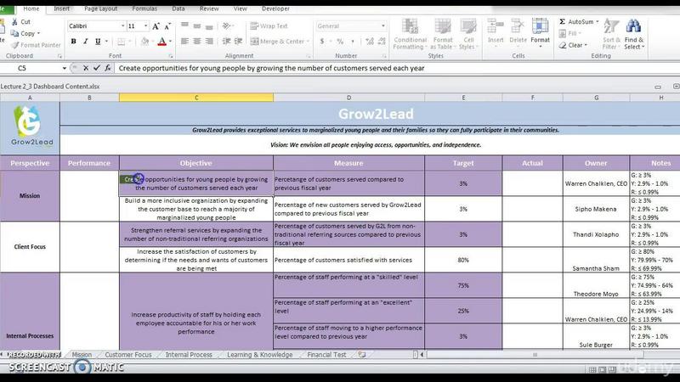
Task: Toggle Underline formatting
Action: point(98,41)
